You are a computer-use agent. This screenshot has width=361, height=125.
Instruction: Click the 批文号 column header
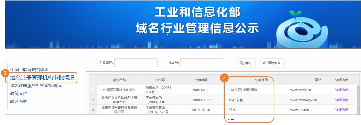tap(160, 80)
